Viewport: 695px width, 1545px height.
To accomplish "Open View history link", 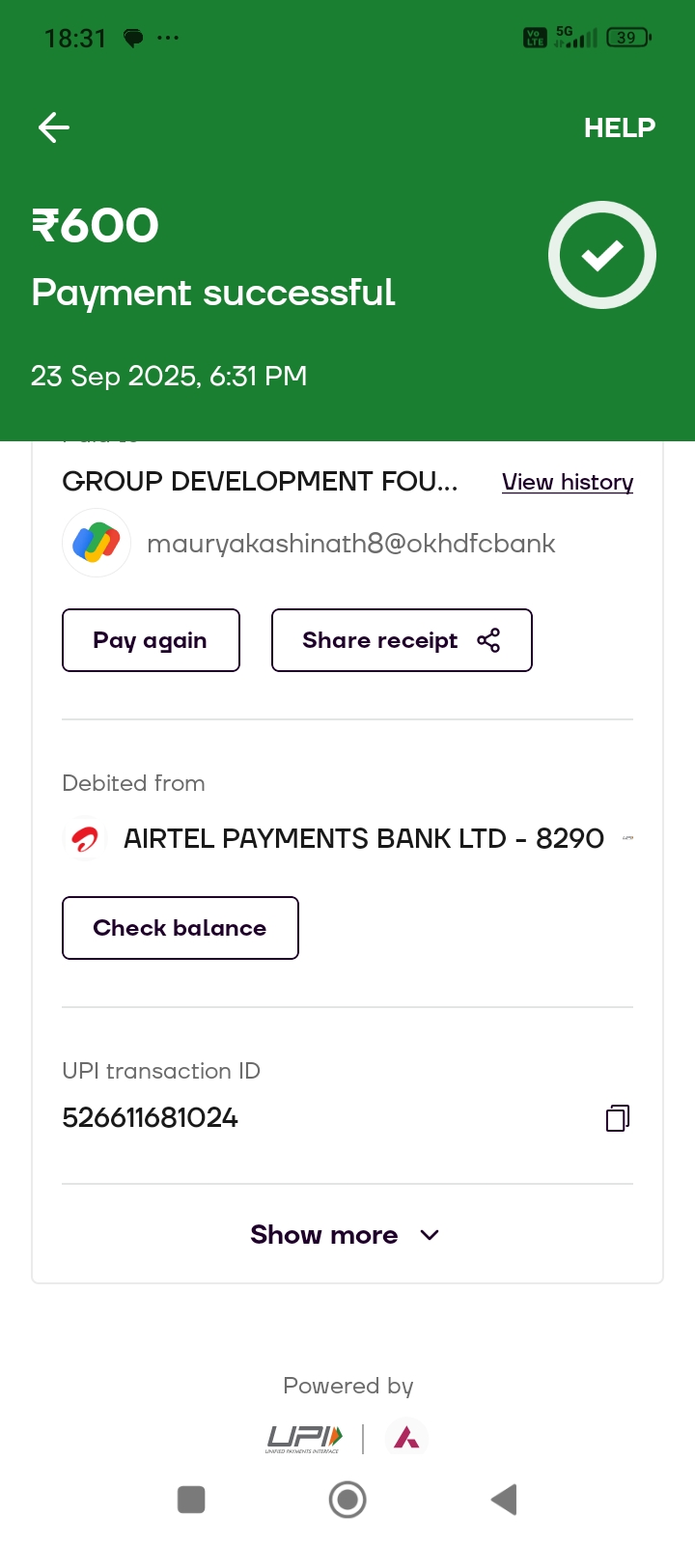I will 568,482.
